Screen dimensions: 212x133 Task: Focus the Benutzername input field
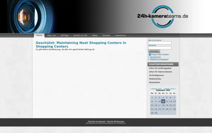[160, 43]
